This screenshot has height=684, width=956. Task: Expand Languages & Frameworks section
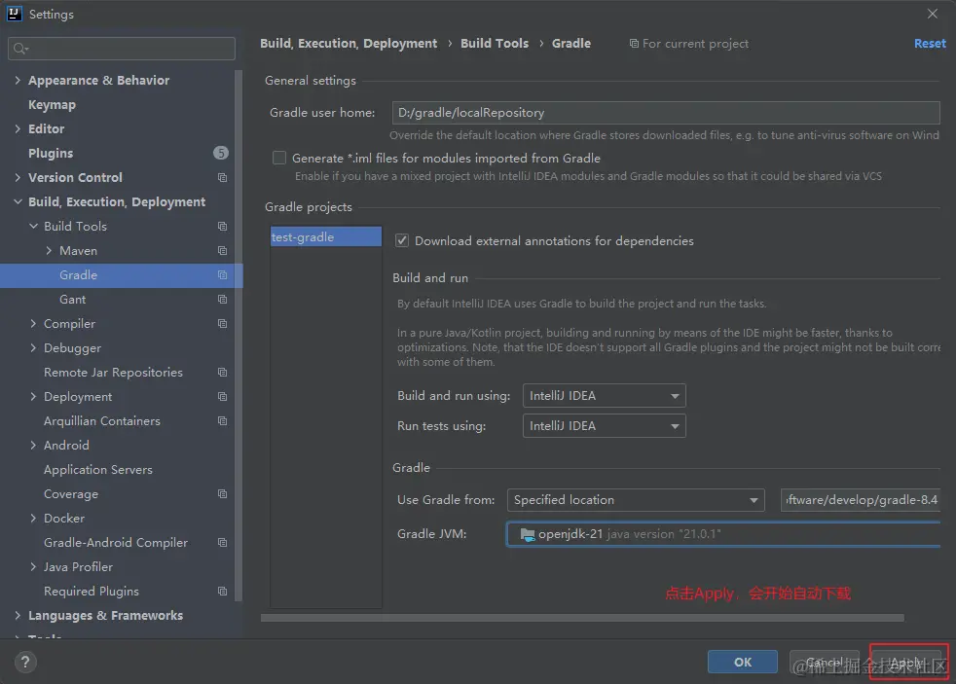coord(18,616)
